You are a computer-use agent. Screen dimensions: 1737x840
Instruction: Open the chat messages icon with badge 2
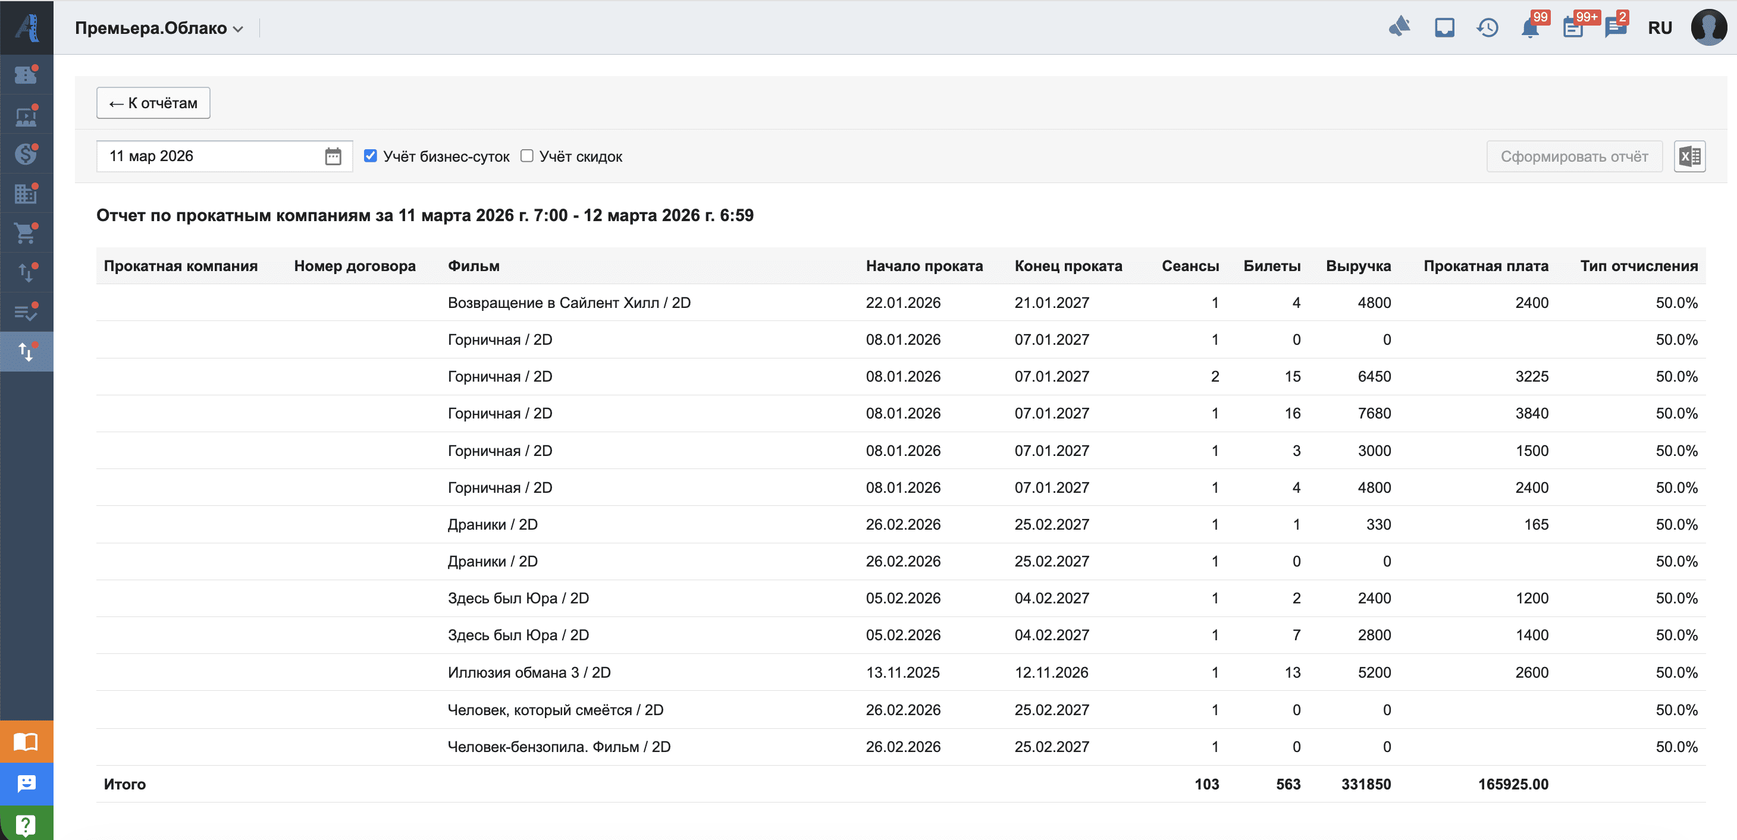pyautogui.click(x=1615, y=29)
